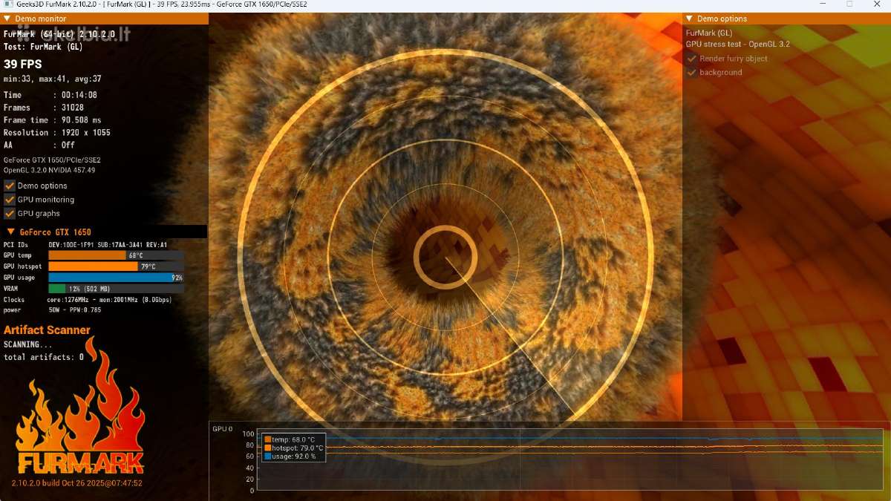Collapse the GeForce GTX 1650 section

click(x=10, y=232)
